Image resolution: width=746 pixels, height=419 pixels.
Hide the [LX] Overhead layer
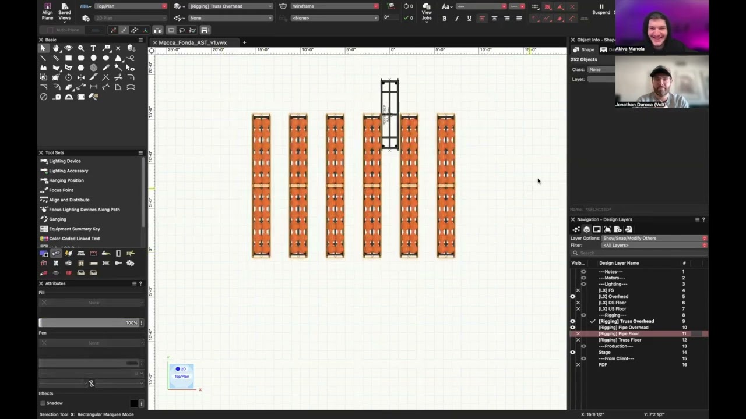573,297
